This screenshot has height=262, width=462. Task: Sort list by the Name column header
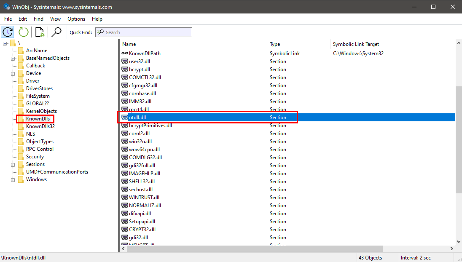(193, 44)
